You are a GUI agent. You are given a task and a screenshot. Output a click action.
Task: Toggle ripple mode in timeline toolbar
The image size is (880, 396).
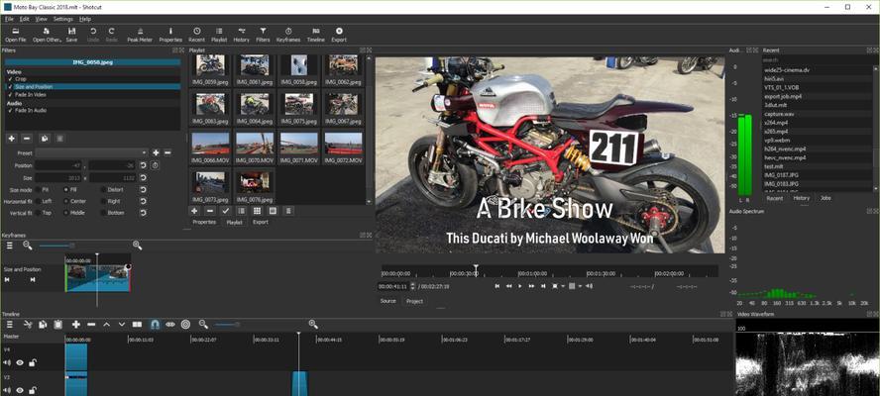coord(185,325)
